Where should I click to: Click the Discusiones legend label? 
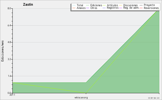(x=130, y=5)
